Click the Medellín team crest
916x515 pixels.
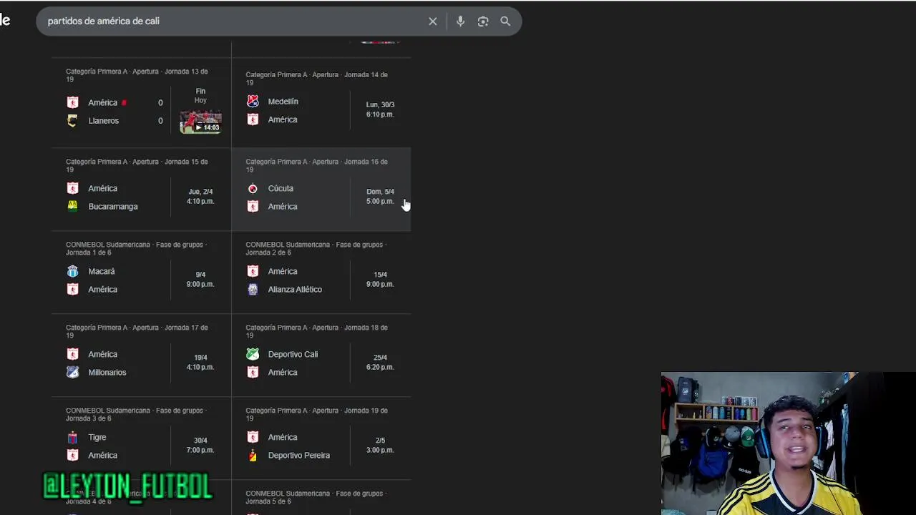tap(253, 102)
